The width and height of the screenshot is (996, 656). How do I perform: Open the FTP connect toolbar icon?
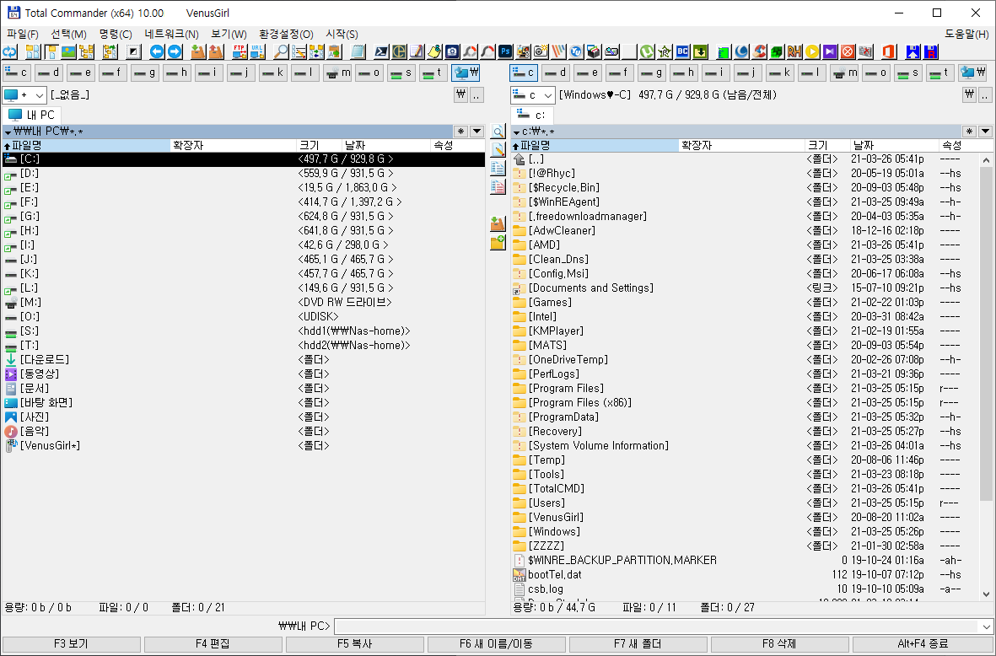(240, 52)
